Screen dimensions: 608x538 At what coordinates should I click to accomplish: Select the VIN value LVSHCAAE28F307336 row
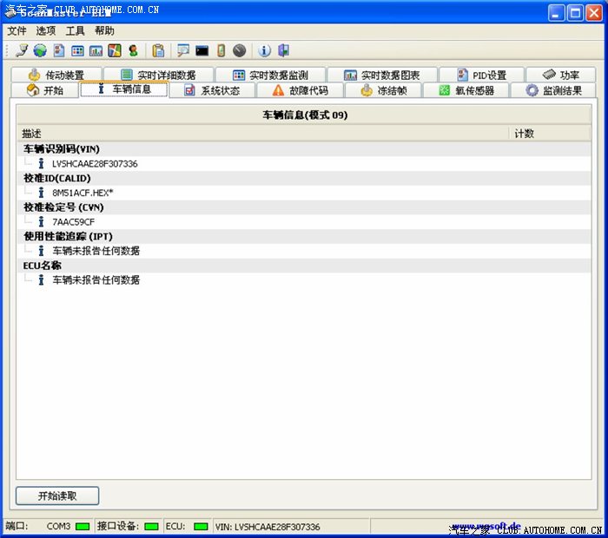click(x=94, y=163)
